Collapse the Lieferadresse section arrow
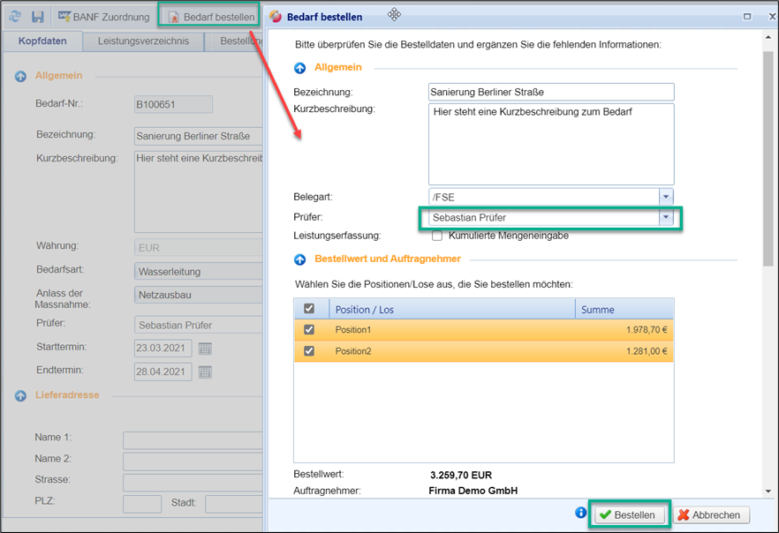This screenshot has width=779, height=533. (20, 396)
